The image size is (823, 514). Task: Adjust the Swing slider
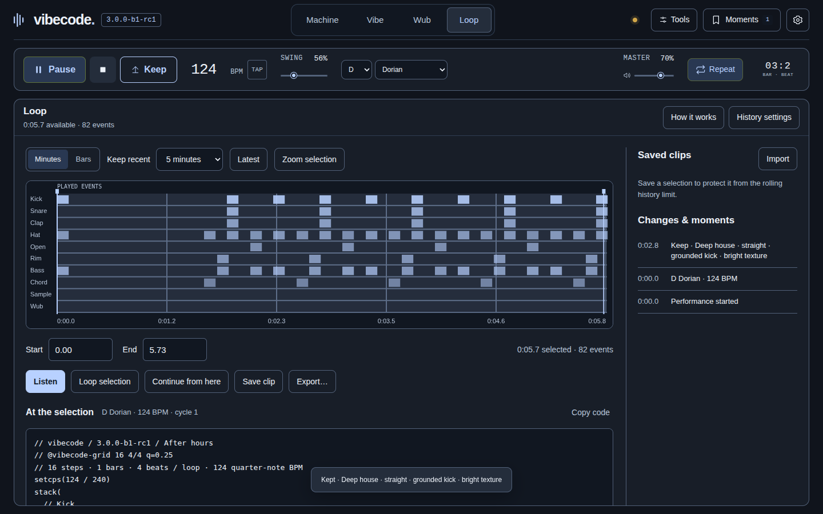304,75
